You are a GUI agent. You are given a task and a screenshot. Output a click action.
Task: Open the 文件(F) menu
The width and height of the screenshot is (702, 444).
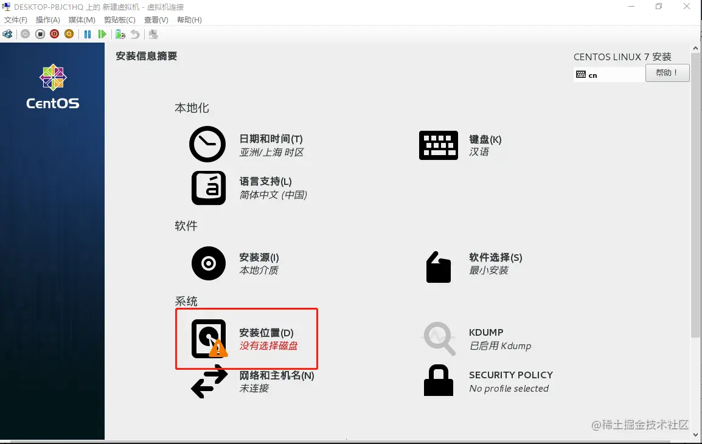[16, 19]
